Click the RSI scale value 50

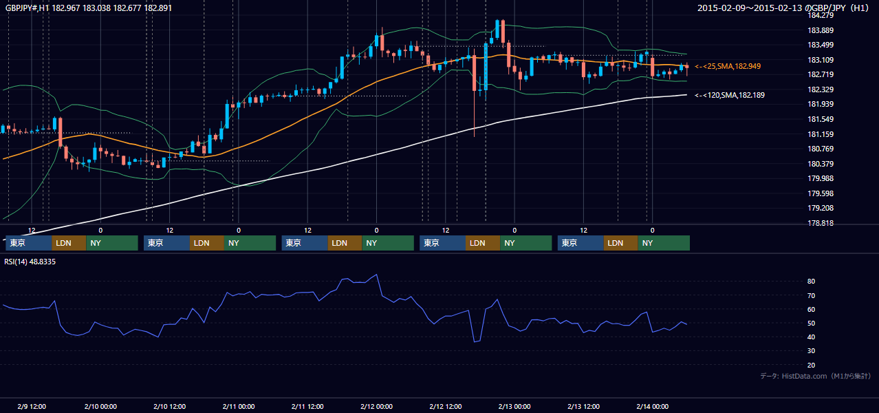(811, 323)
